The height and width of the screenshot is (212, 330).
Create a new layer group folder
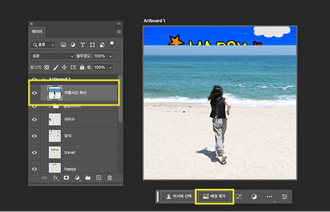(x=88, y=178)
